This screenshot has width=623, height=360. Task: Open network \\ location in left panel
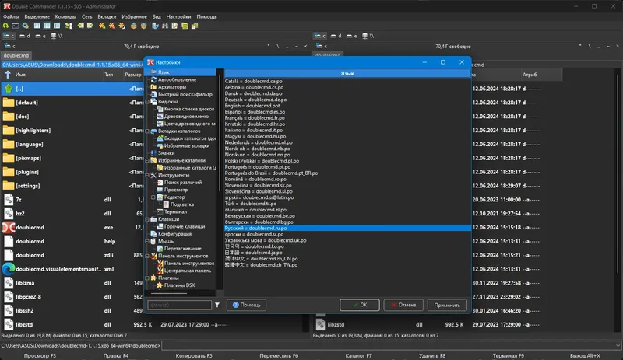point(57,36)
